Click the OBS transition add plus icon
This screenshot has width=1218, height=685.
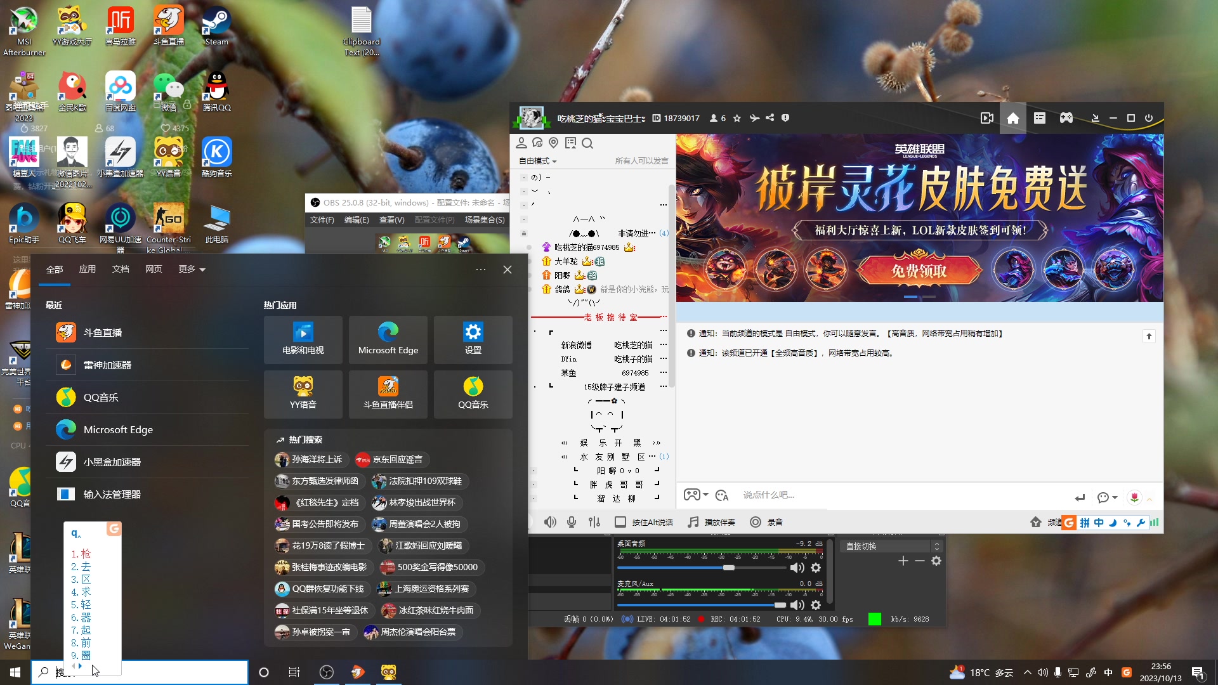tap(903, 561)
